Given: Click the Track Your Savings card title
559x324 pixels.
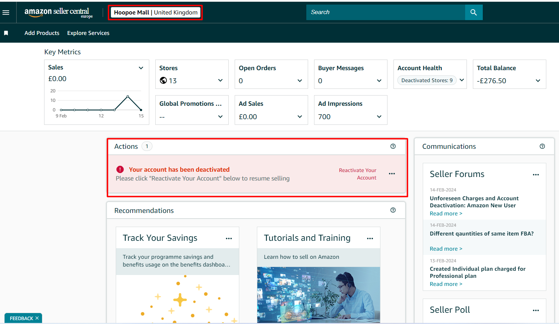Looking at the screenshot, I should click(x=160, y=238).
